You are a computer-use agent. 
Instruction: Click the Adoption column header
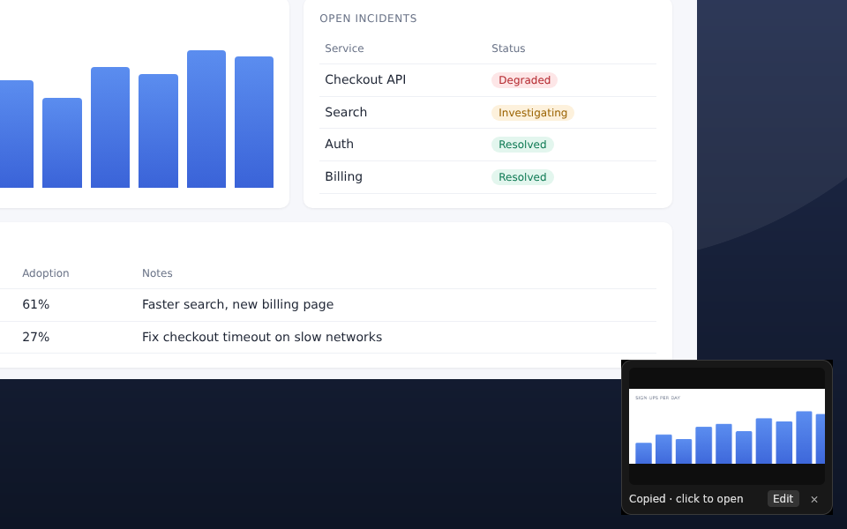point(45,273)
